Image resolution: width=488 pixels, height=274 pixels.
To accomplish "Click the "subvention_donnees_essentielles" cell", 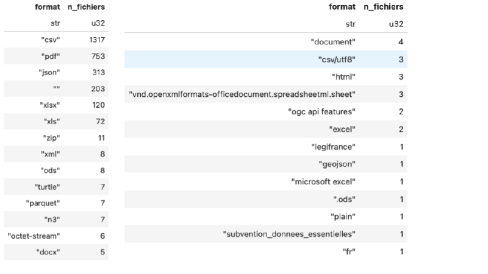I will (x=289, y=234).
